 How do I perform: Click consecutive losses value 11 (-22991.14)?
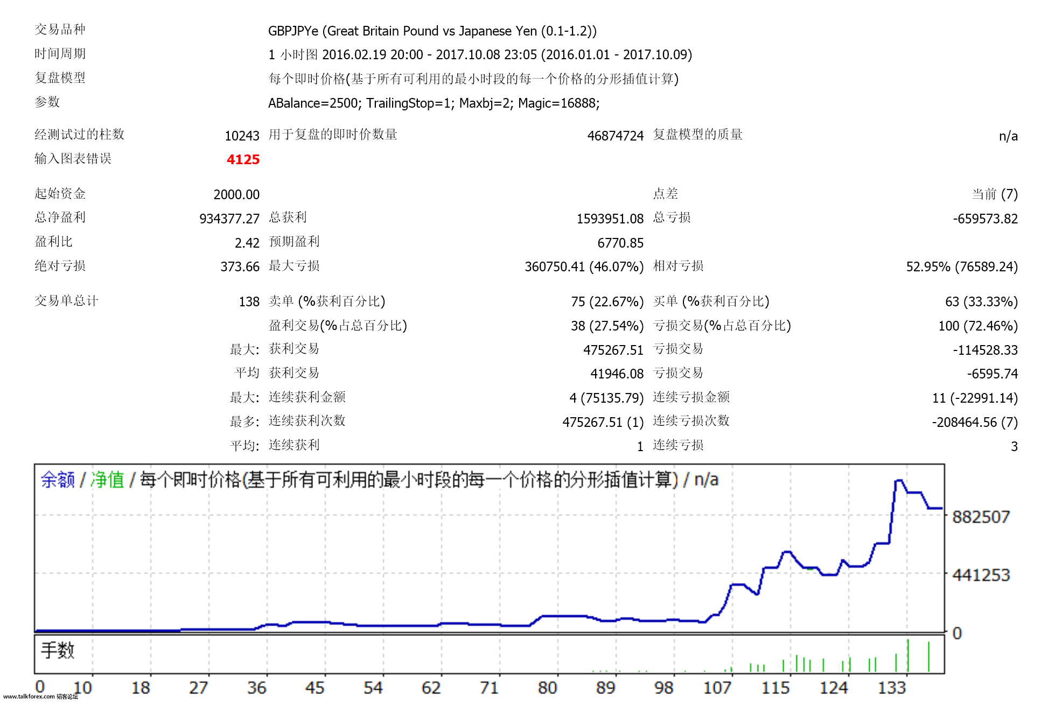tap(975, 398)
